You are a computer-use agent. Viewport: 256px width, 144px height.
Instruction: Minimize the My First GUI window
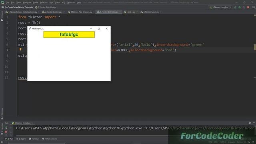pyautogui.click(x=91, y=28)
